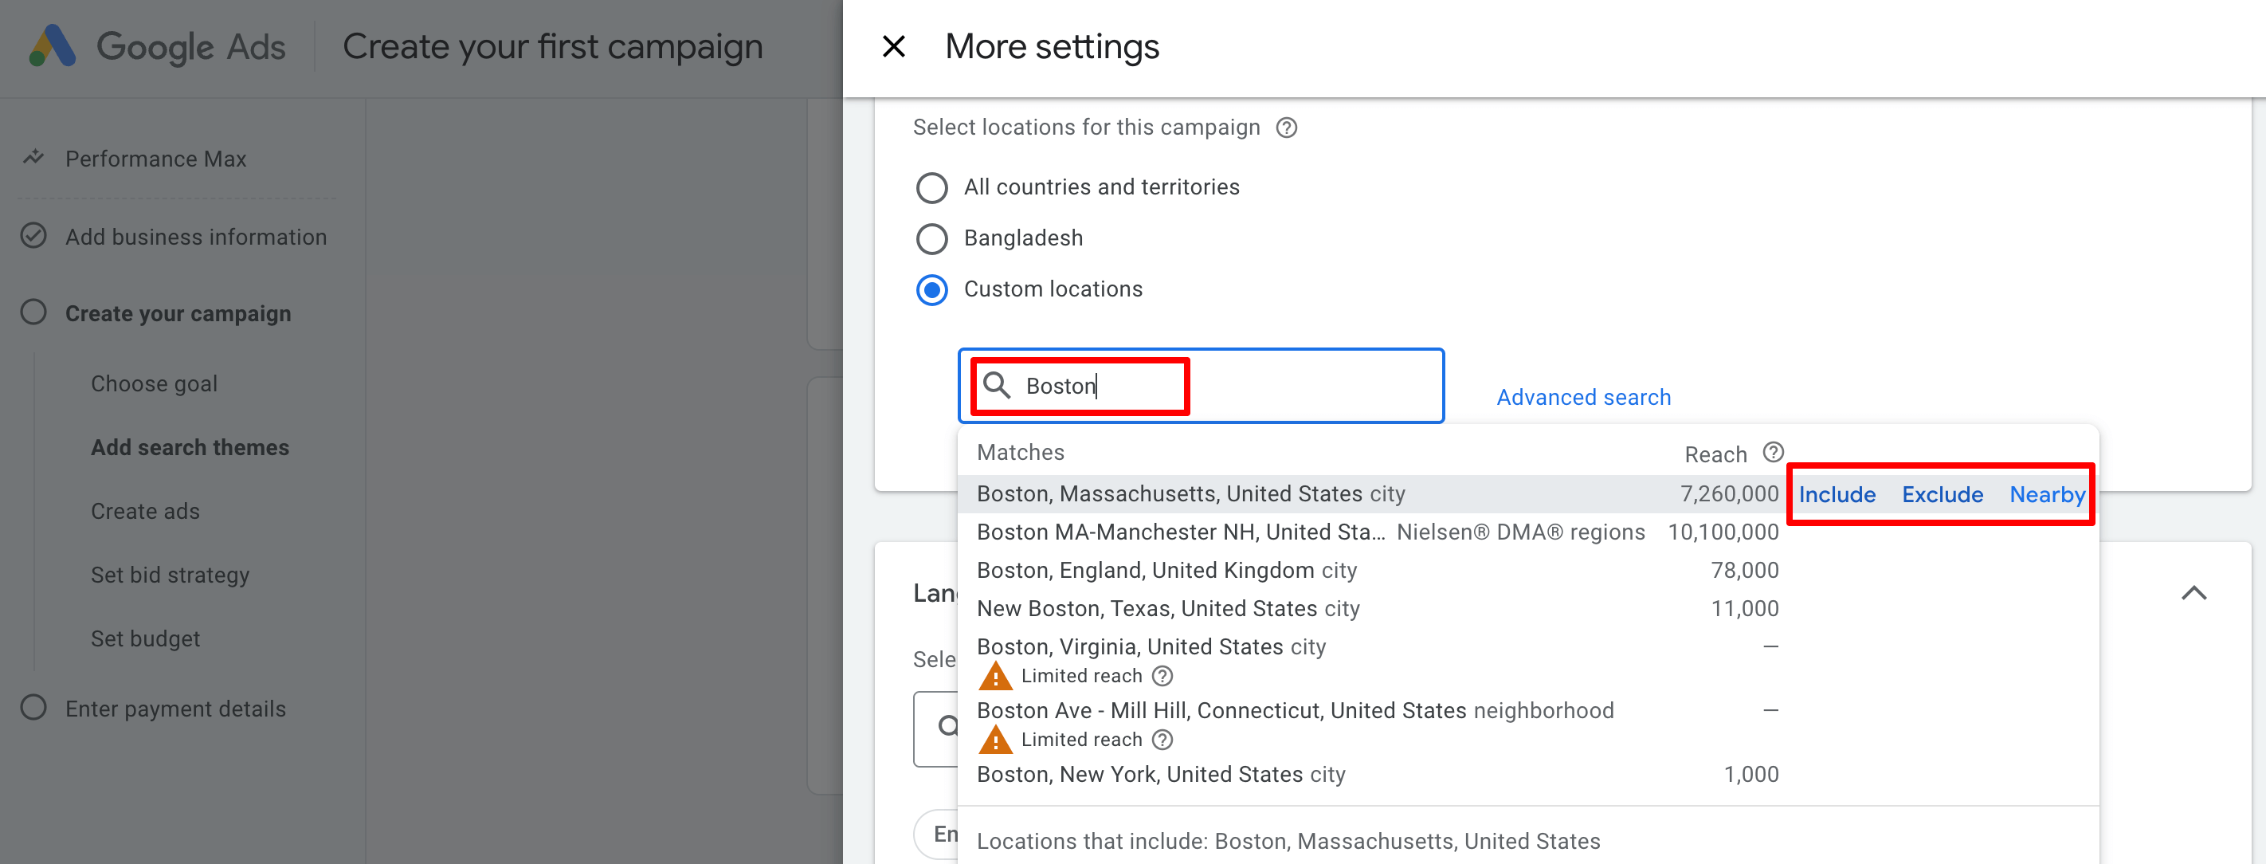Open the Advanced search link
The height and width of the screenshot is (864, 2266).
pos(1582,398)
